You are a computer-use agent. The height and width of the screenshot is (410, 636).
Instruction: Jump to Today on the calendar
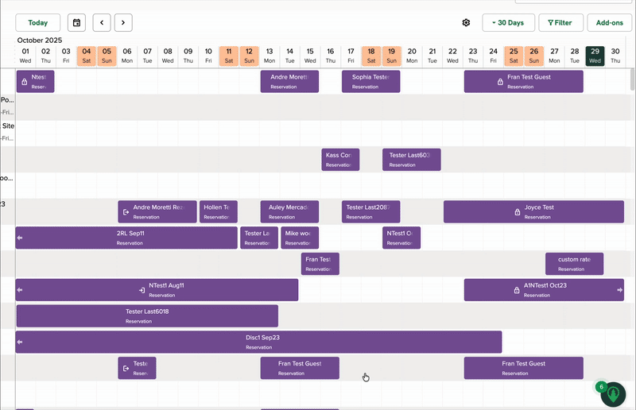point(37,23)
